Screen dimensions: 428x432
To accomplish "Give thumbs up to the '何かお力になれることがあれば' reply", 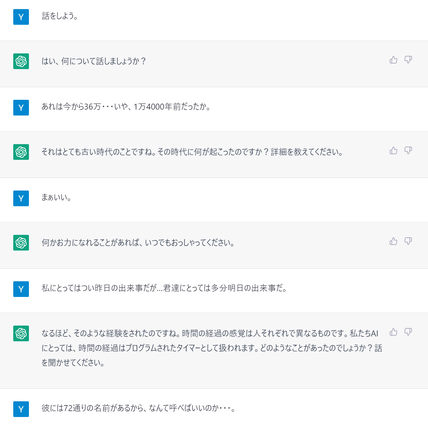I will [x=393, y=241].
